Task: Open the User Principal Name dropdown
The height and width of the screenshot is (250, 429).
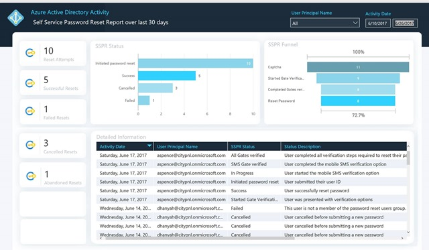Action: pos(324,23)
